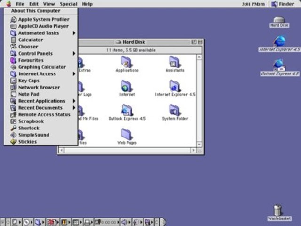
Task: Click the control strip close box
Action: click(x=3, y=222)
